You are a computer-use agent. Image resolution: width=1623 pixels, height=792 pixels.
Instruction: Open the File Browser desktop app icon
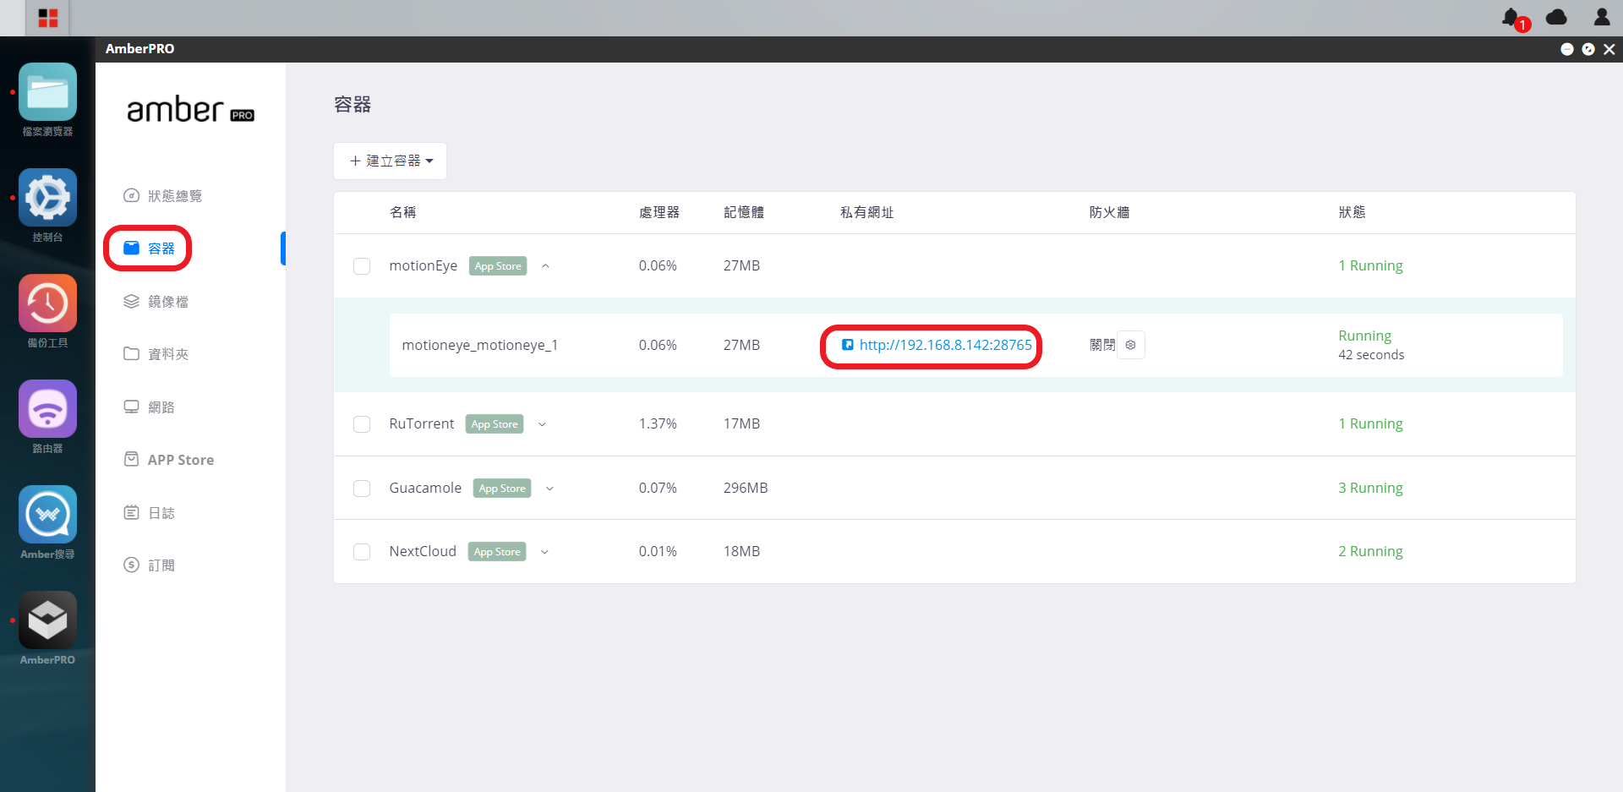47,92
